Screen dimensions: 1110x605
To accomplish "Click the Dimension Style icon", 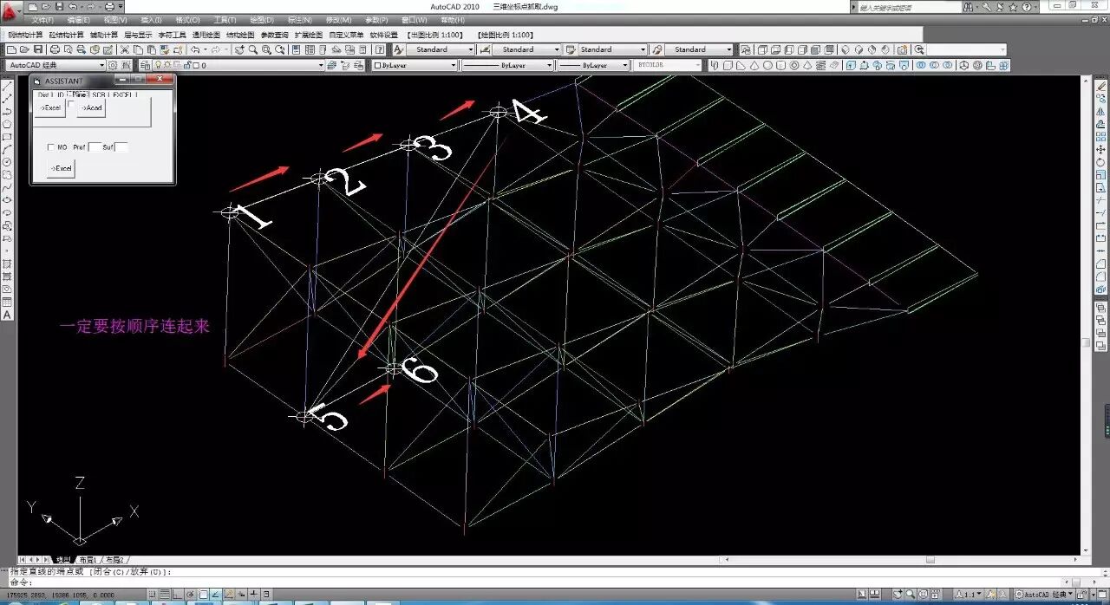I will 484,49.
